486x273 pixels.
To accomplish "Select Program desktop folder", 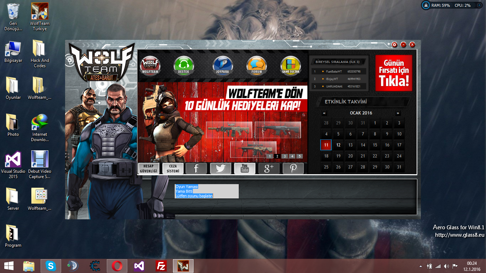I will pyautogui.click(x=13, y=236).
